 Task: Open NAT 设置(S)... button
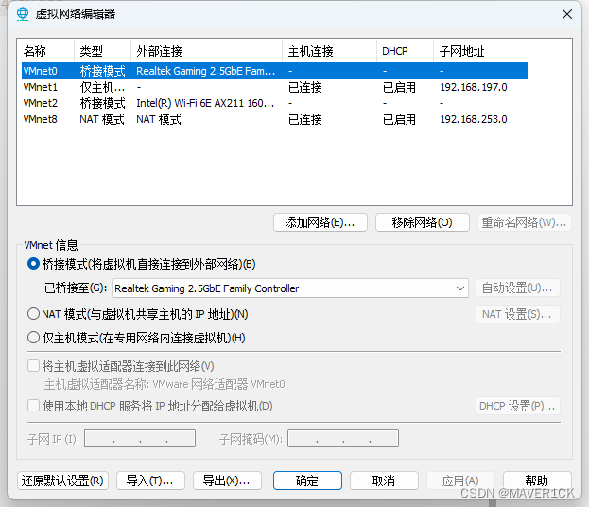point(518,314)
